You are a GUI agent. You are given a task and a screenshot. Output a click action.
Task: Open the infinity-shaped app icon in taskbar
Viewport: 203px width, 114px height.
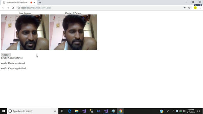(x=99, y=111)
